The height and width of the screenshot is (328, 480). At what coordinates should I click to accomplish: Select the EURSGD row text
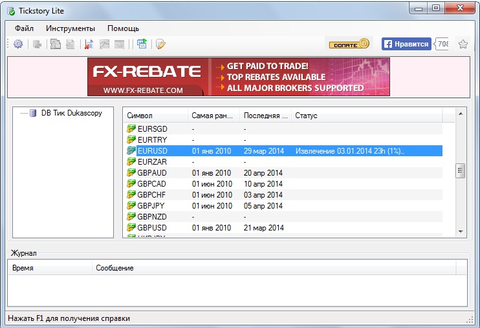click(152, 129)
